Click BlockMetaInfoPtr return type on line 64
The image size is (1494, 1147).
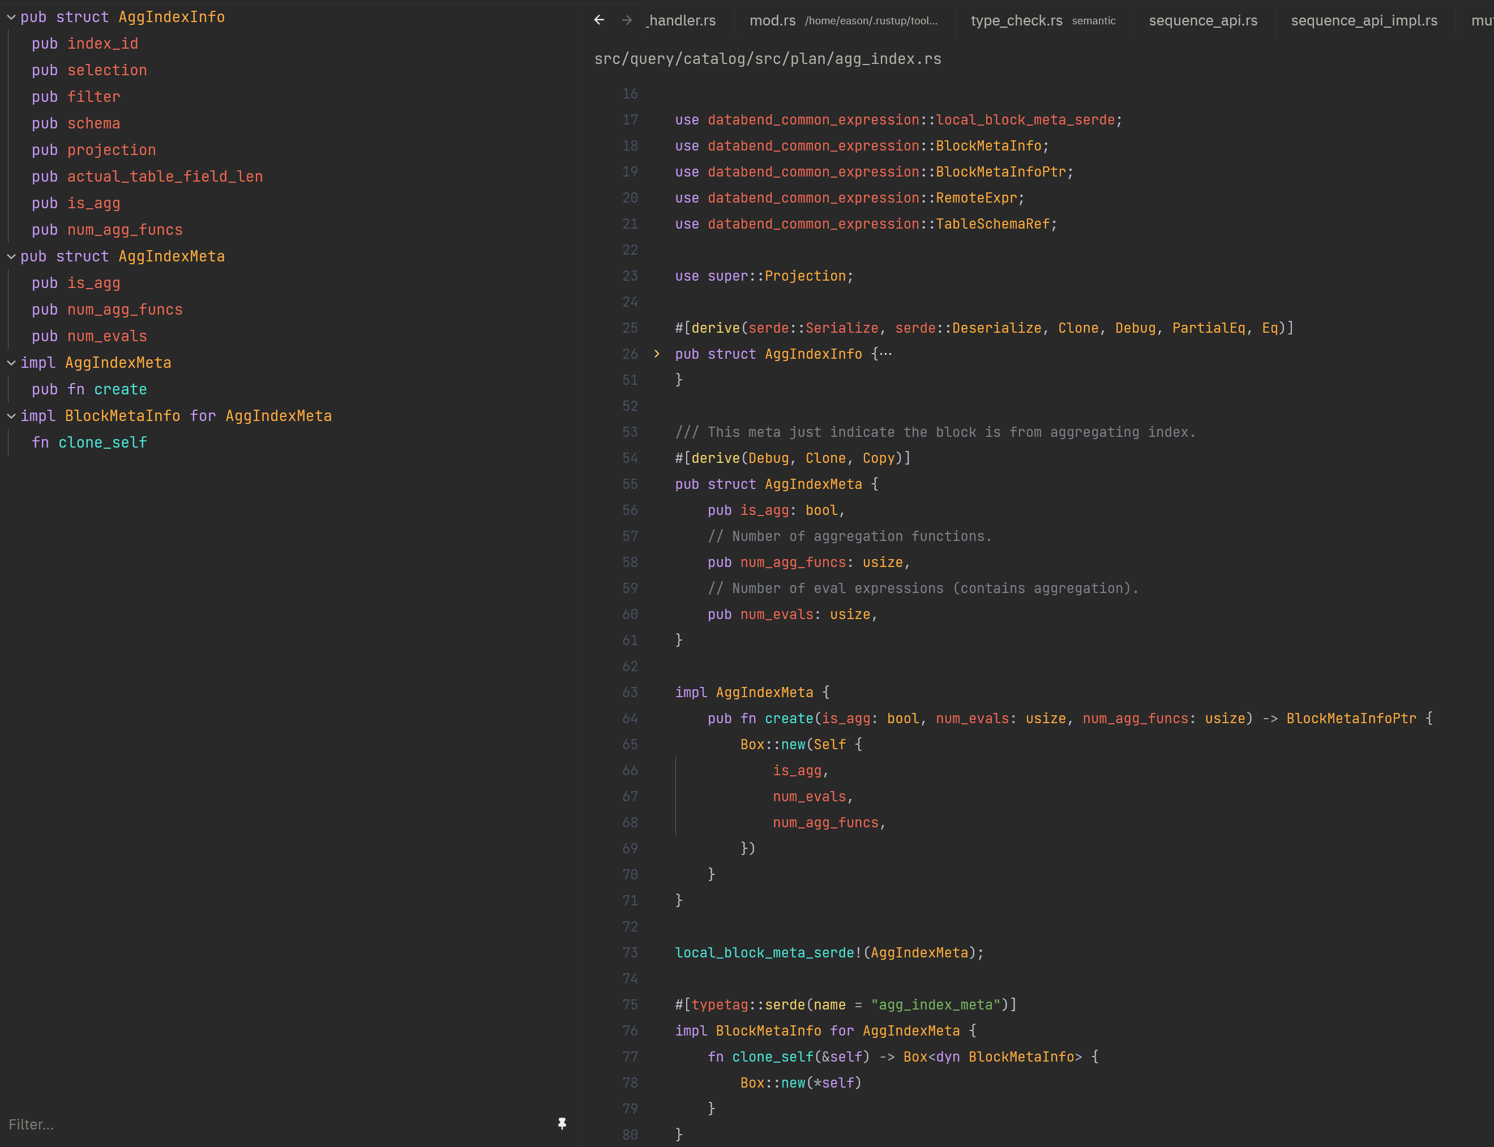pyautogui.click(x=1351, y=719)
